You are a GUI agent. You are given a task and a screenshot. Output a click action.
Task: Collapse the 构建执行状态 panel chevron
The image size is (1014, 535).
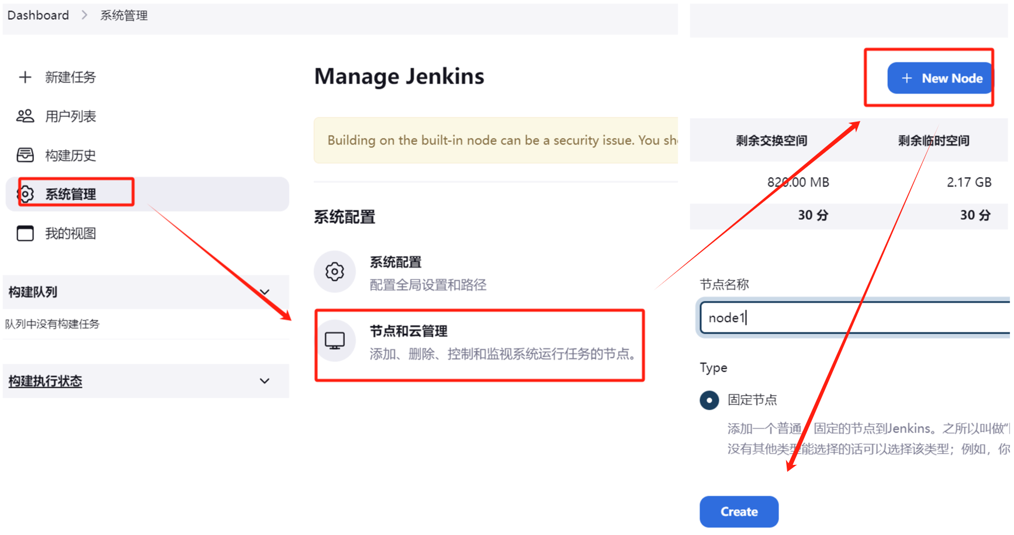265,381
